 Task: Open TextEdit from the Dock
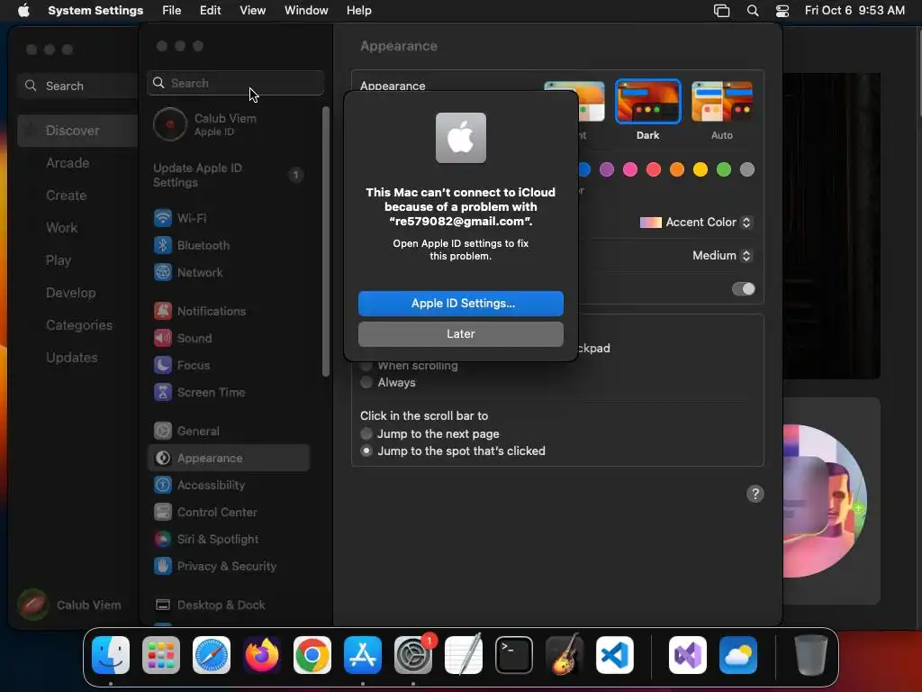[464, 655]
